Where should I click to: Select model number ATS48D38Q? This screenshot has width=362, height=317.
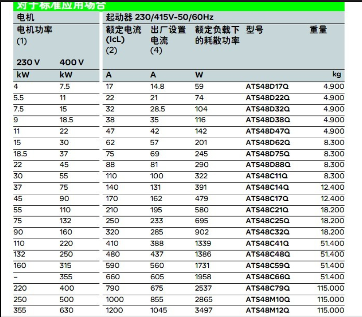click(268, 120)
